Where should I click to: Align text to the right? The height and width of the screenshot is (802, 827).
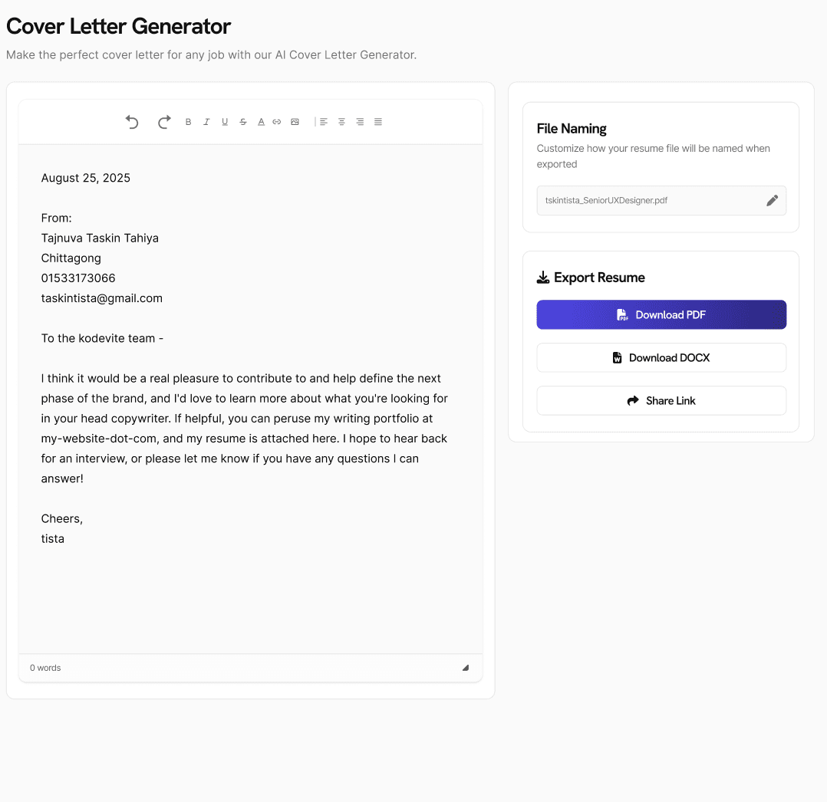[x=360, y=122]
